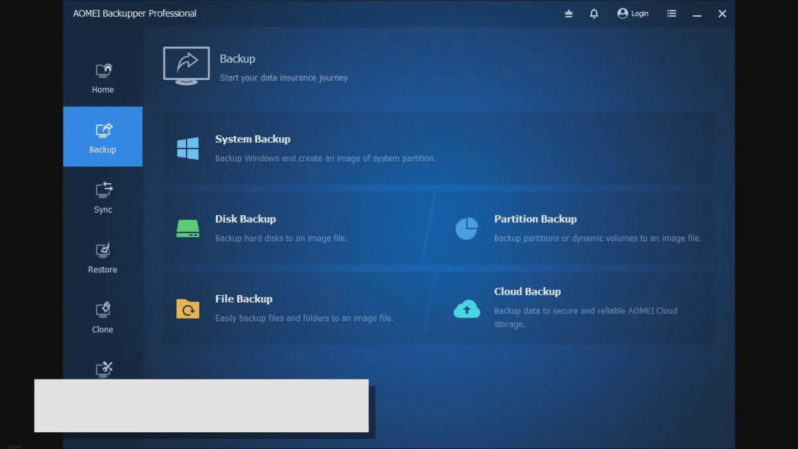This screenshot has height=449, width=798.
Task: Open the Restore sidebar section
Action: [103, 257]
